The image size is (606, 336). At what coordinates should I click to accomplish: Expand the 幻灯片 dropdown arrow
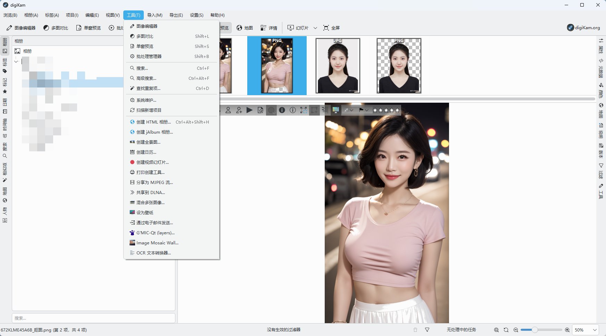[315, 28]
